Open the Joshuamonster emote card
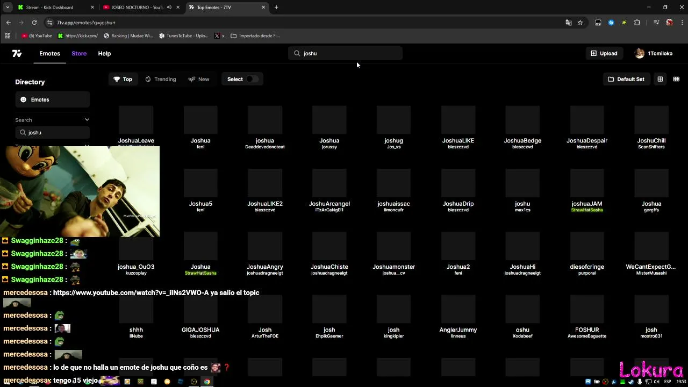The image size is (688, 387). point(393,253)
